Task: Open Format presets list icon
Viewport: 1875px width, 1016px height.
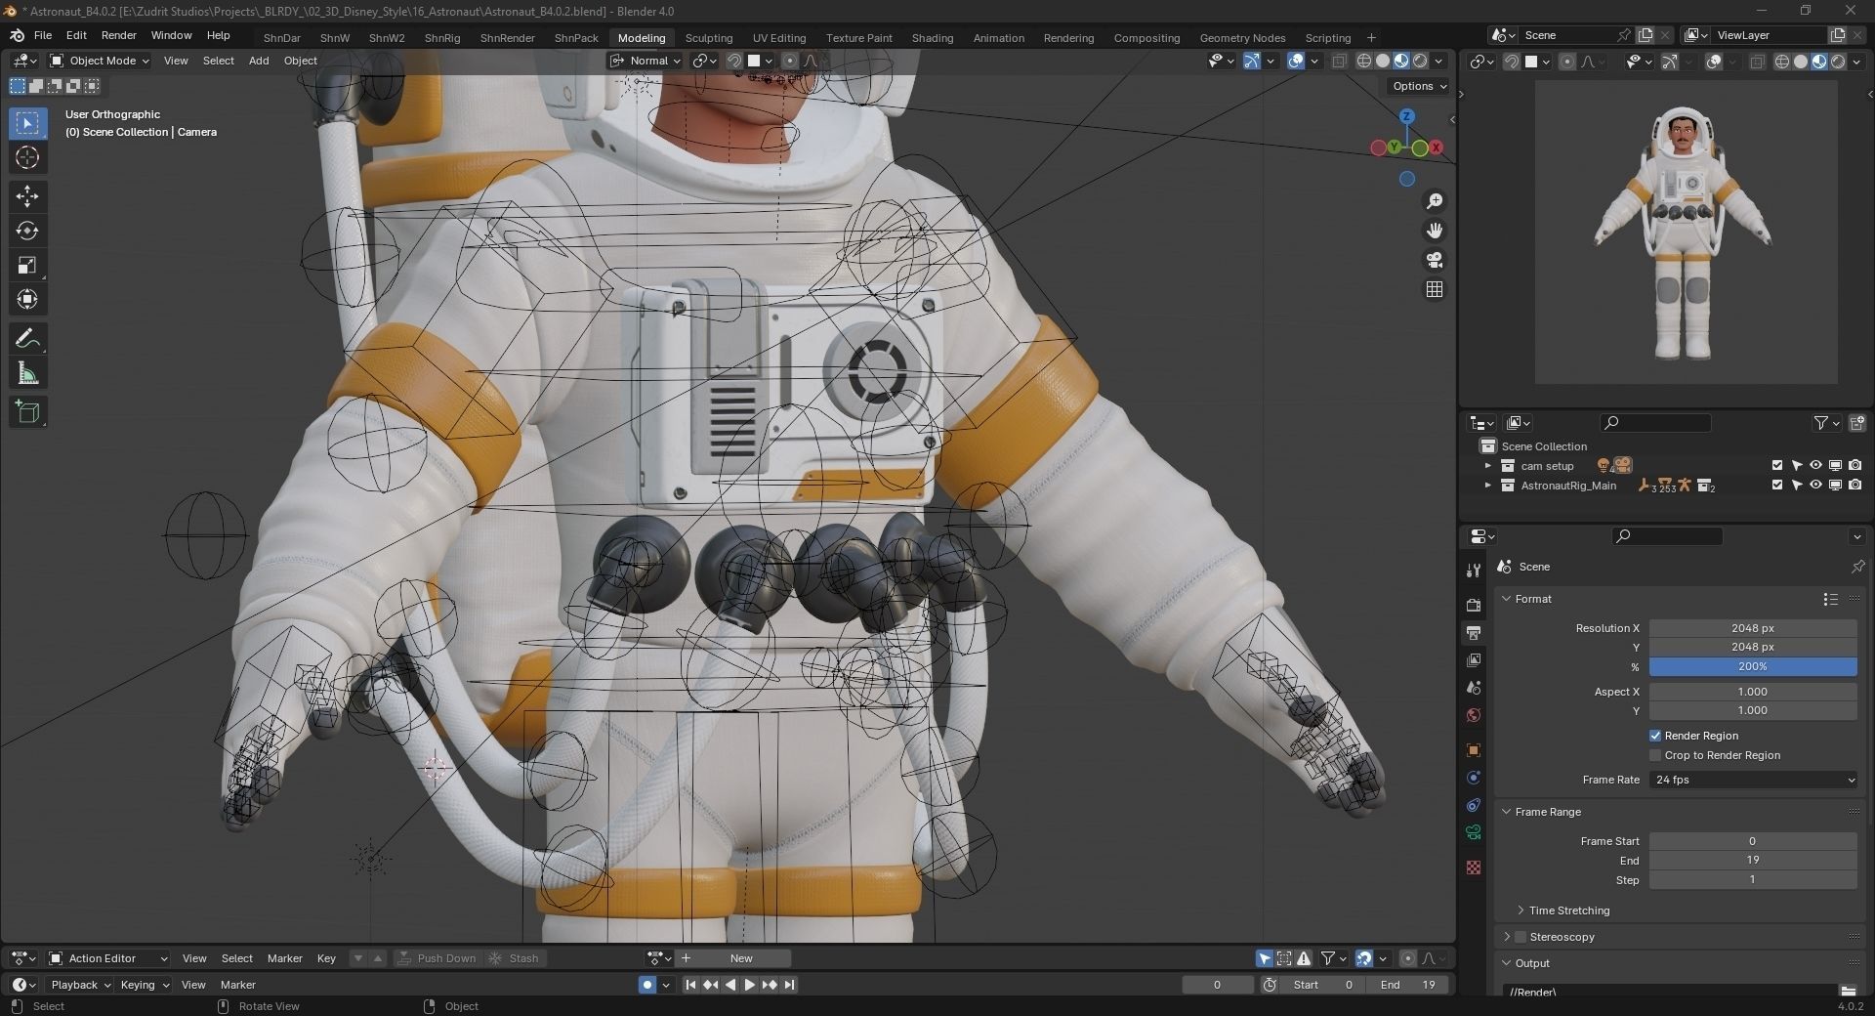Action: pos(1831,599)
